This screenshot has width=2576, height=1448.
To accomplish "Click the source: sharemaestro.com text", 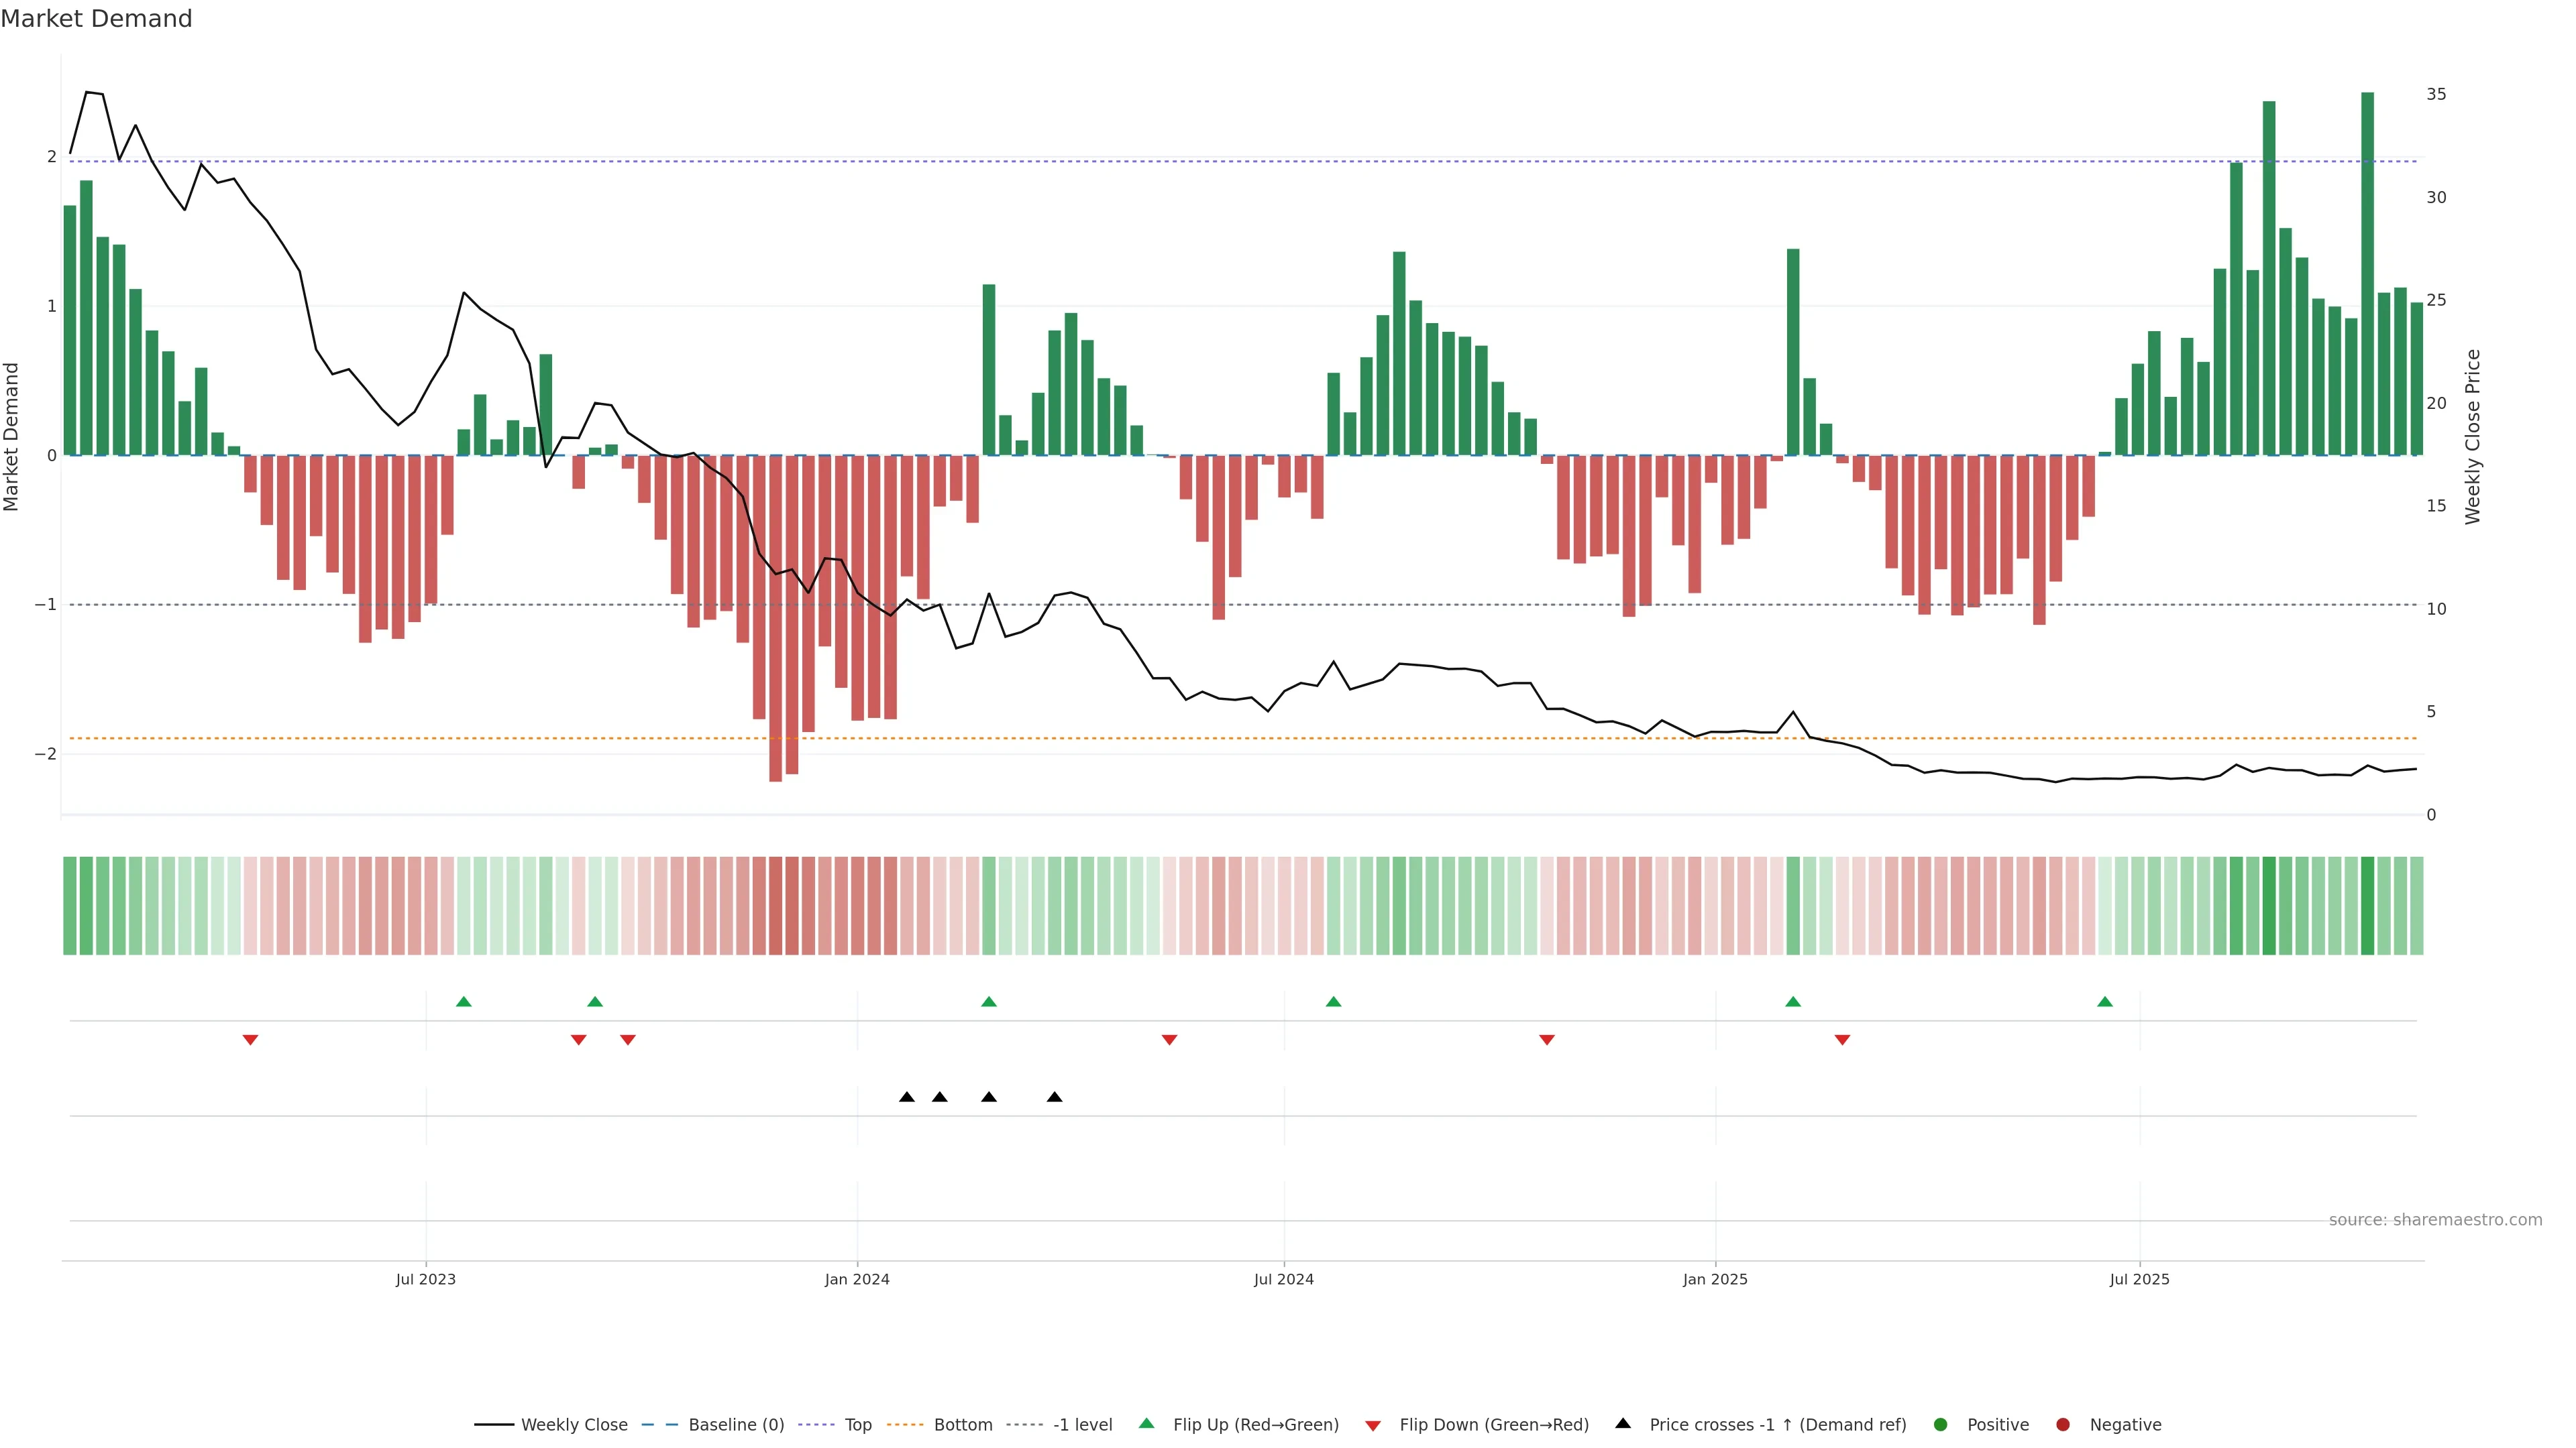I will tap(2435, 1220).
